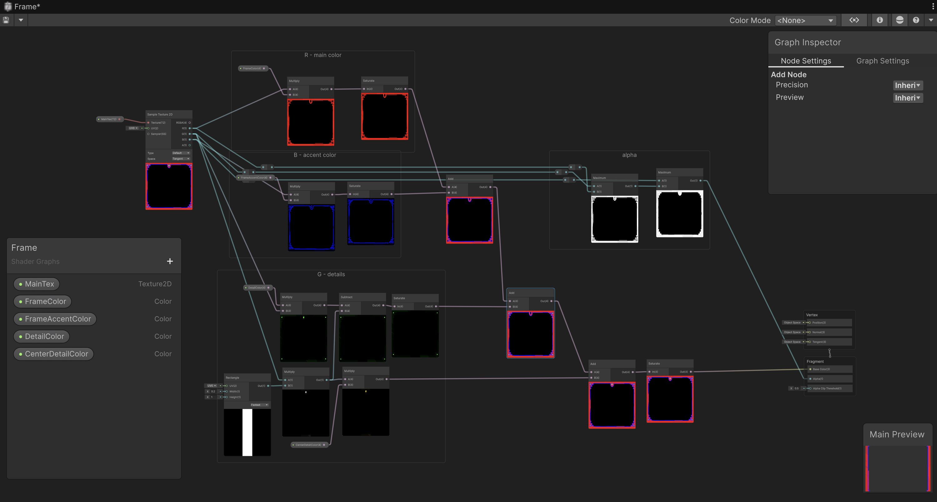Select the CenterDetailColor(4) property node
This screenshot has width=937, height=502.
[310, 445]
